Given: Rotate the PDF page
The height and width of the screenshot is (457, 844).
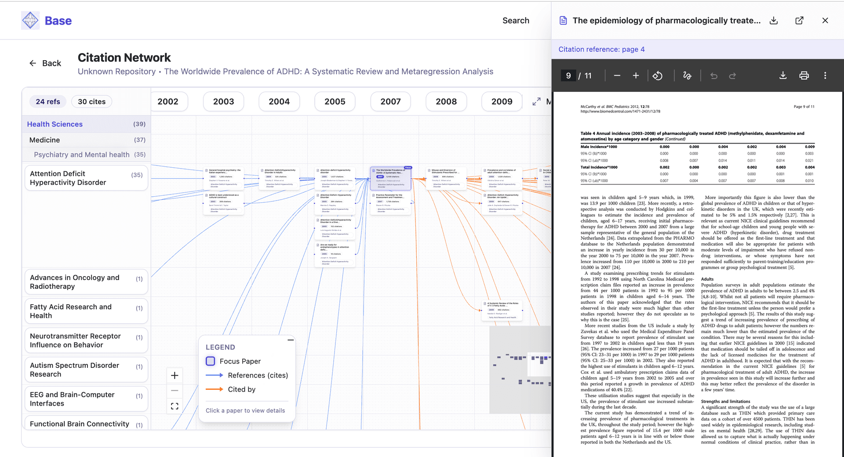Looking at the screenshot, I should tap(657, 76).
